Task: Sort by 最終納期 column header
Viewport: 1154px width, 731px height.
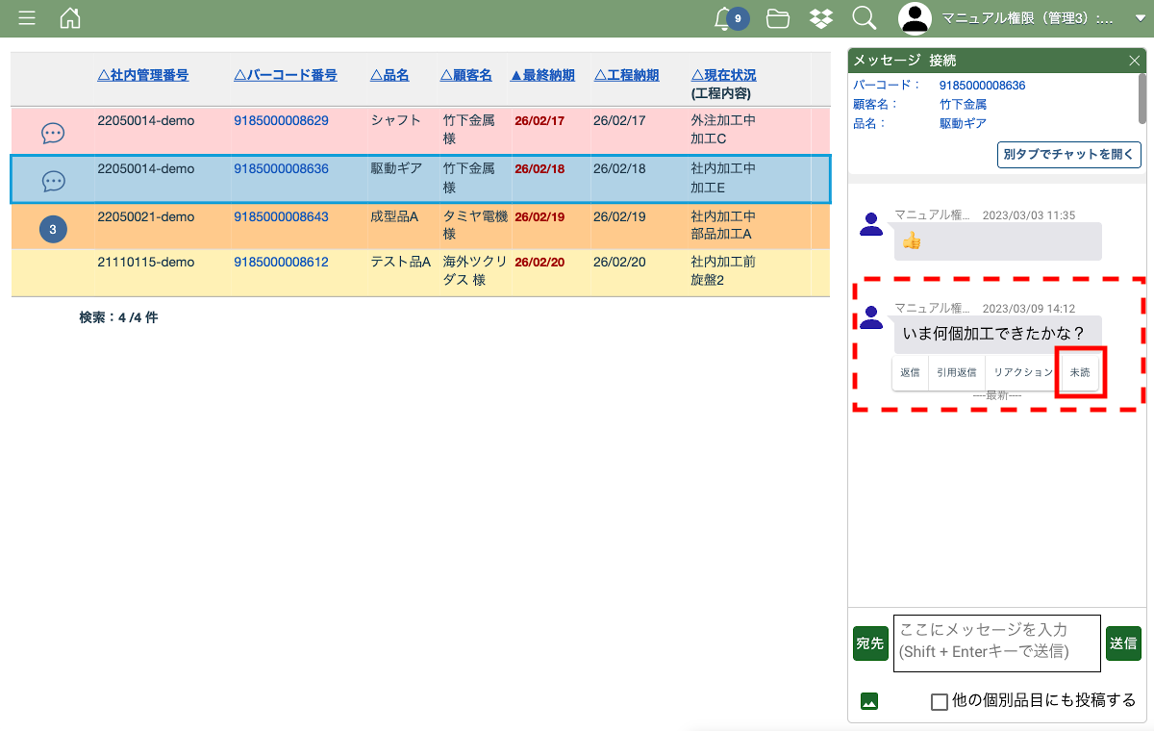Action: (542, 75)
